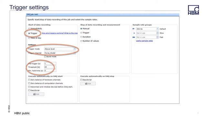Open the Trigger channel Force_Model dropdown
Viewport: 207px width, 116px height.
click(60, 53)
